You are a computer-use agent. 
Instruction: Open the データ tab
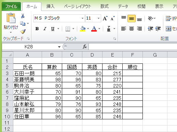[x=123, y=7]
